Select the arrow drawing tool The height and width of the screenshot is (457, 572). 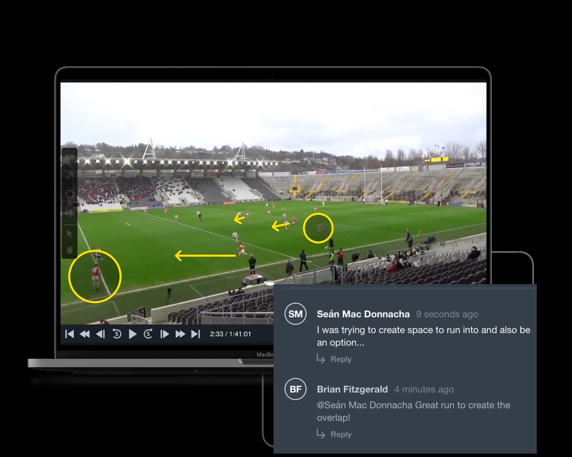pos(69,175)
